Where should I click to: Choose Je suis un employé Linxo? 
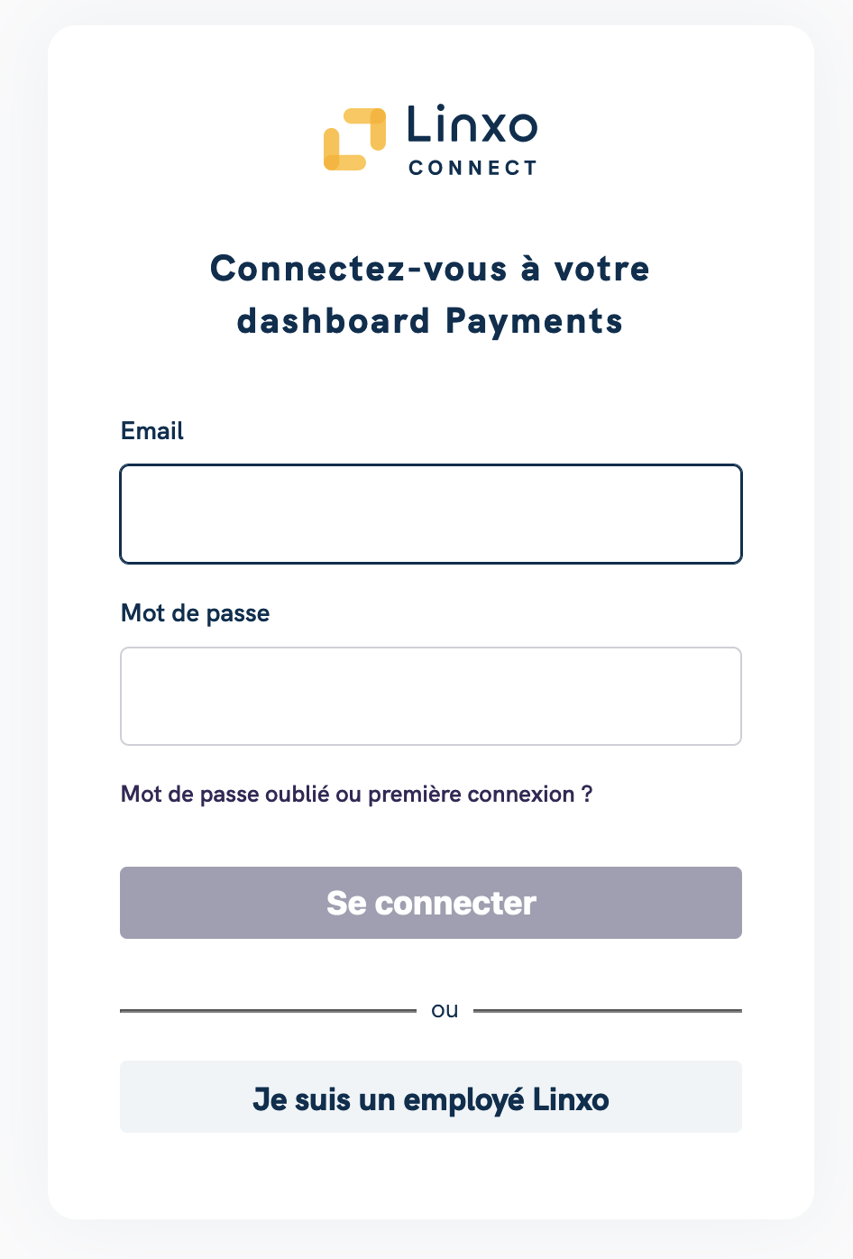tap(431, 1097)
